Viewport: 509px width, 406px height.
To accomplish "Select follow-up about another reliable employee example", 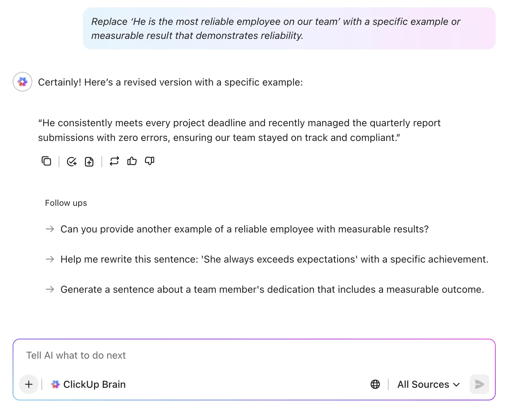I will coord(245,229).
